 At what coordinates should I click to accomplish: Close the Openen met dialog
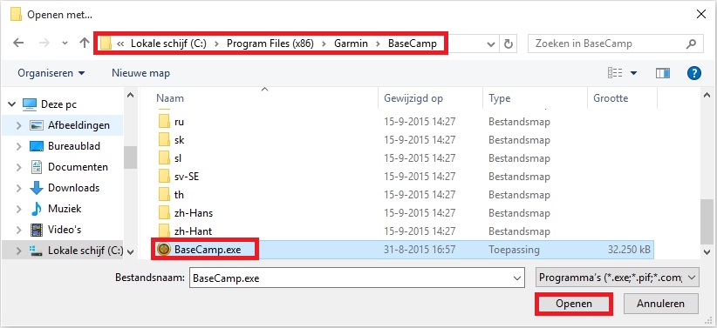coord(700,14)
